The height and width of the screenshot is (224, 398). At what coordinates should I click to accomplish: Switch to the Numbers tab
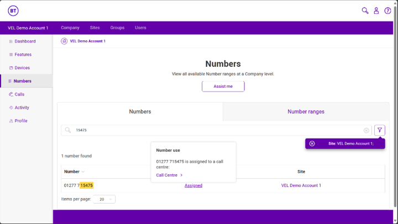[x=140, y=111]
